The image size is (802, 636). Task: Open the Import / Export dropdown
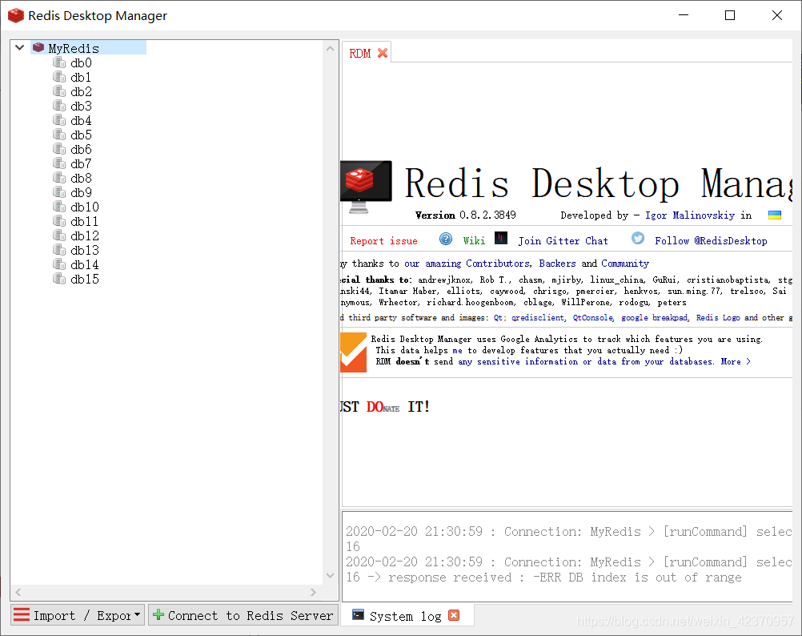[x=77, y=615]
